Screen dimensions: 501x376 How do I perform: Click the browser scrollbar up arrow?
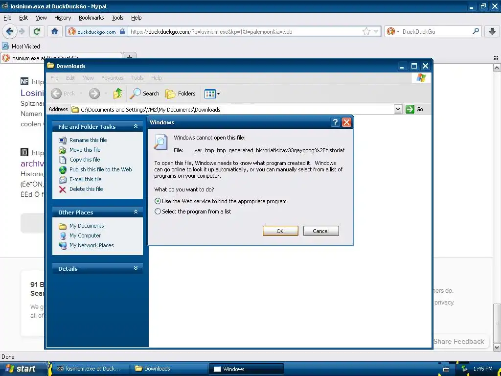tap(497, 68)
